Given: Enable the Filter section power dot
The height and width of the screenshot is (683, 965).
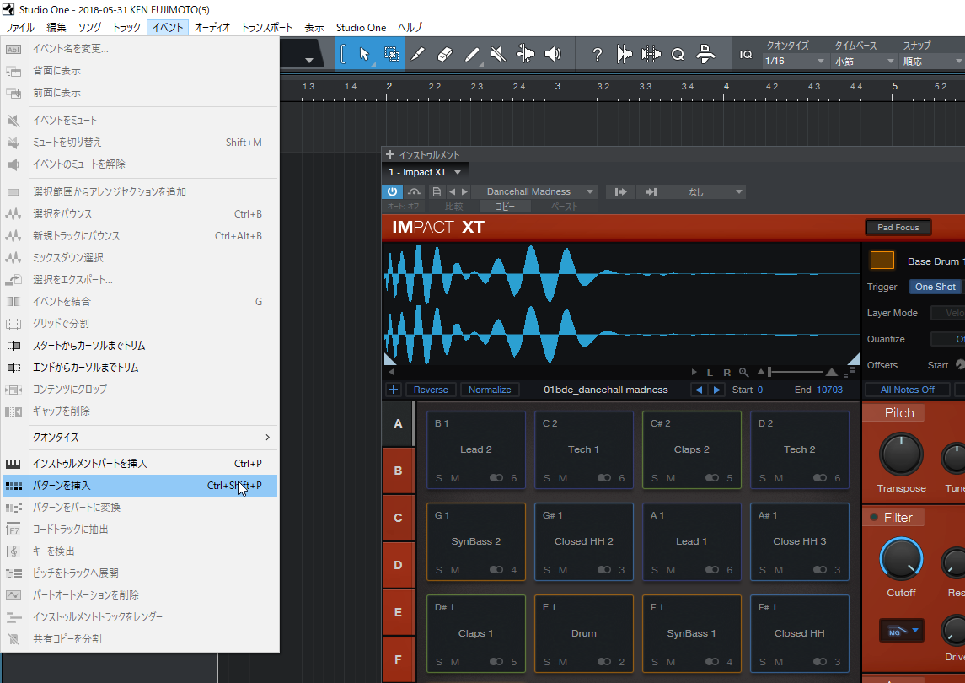Looking at the screenshot, I should (873, 518).
